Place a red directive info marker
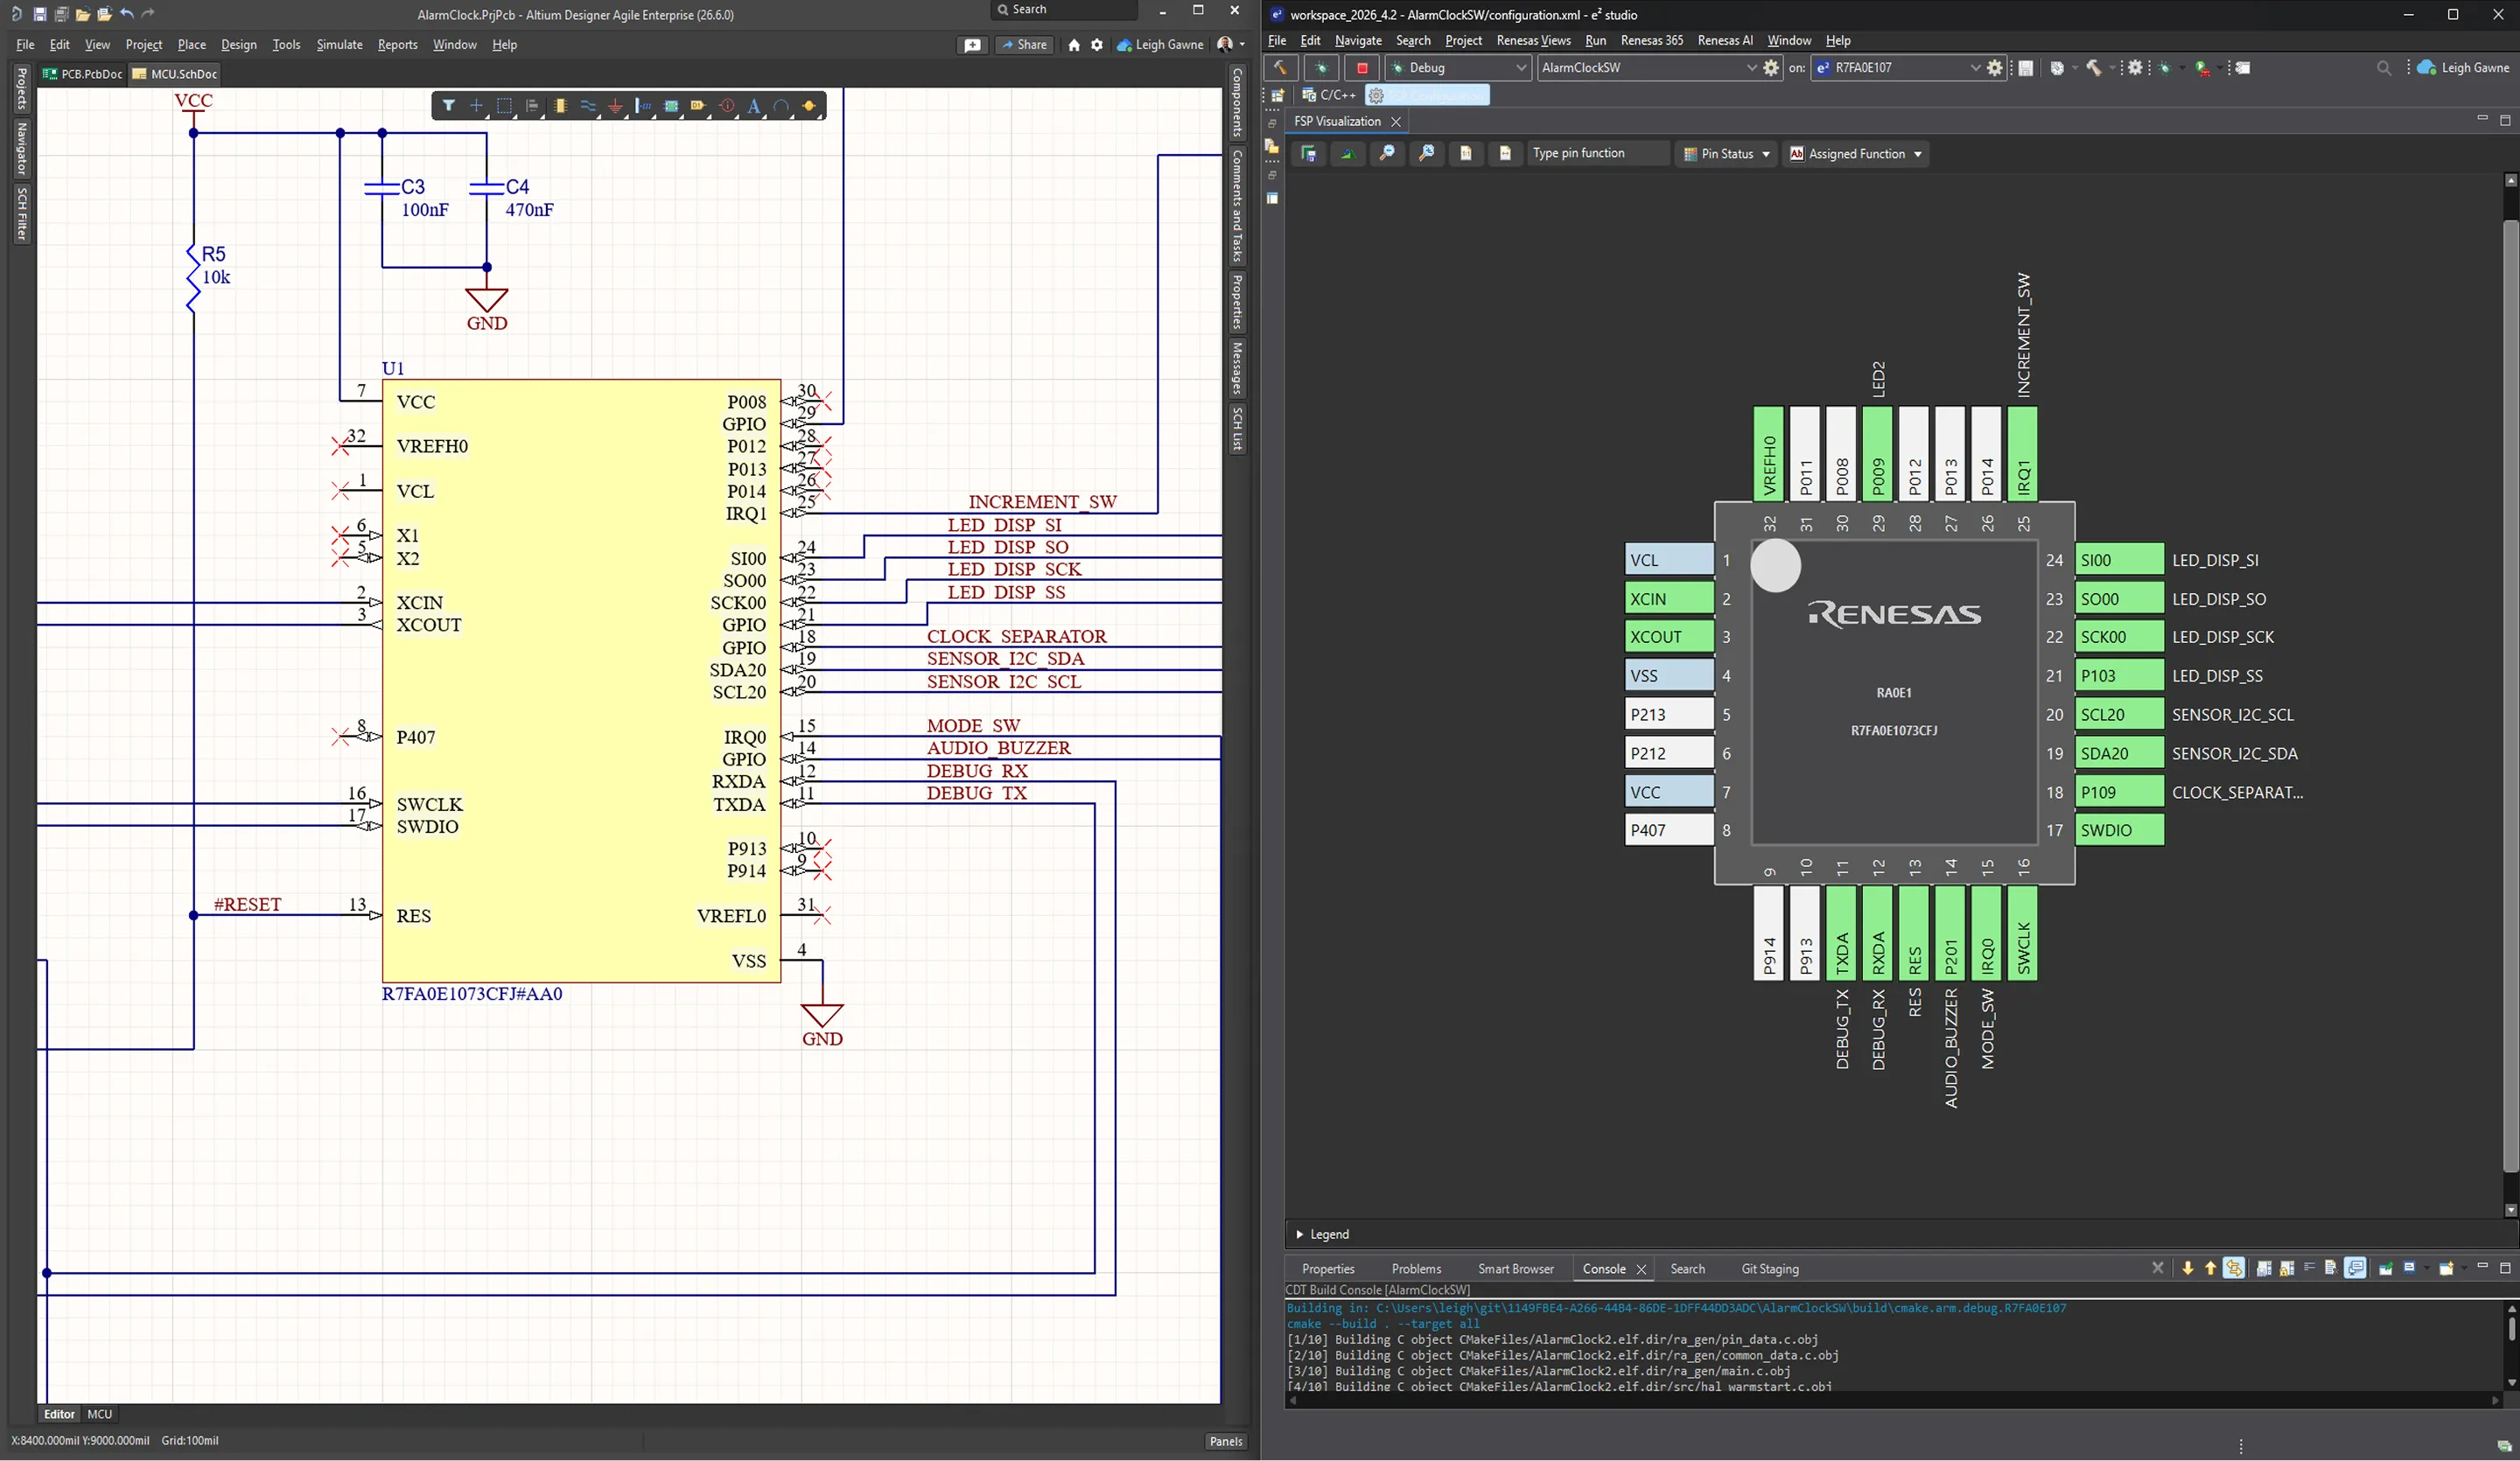Image resolution: width=2520 pixels, height=1461 pixels. [x=727, y=106]
